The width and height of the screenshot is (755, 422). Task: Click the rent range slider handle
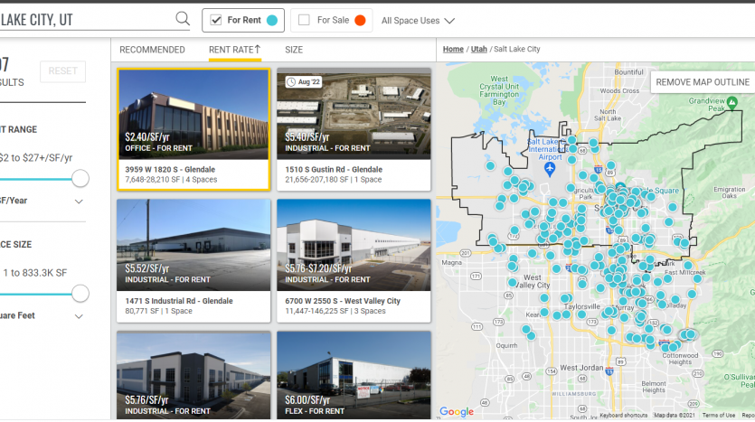[80, 178]
